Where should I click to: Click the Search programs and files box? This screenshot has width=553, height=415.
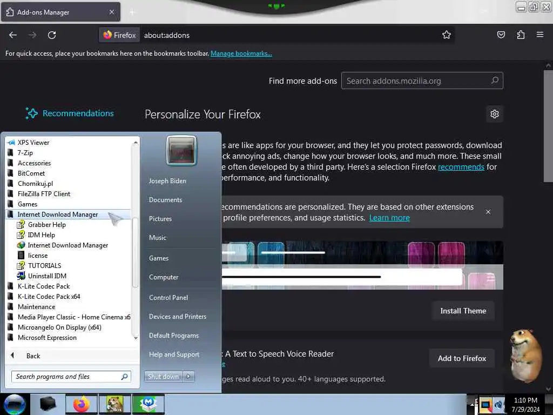tap(71, 377)
